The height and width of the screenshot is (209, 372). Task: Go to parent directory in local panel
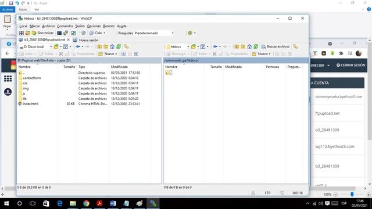click(99, 46)
